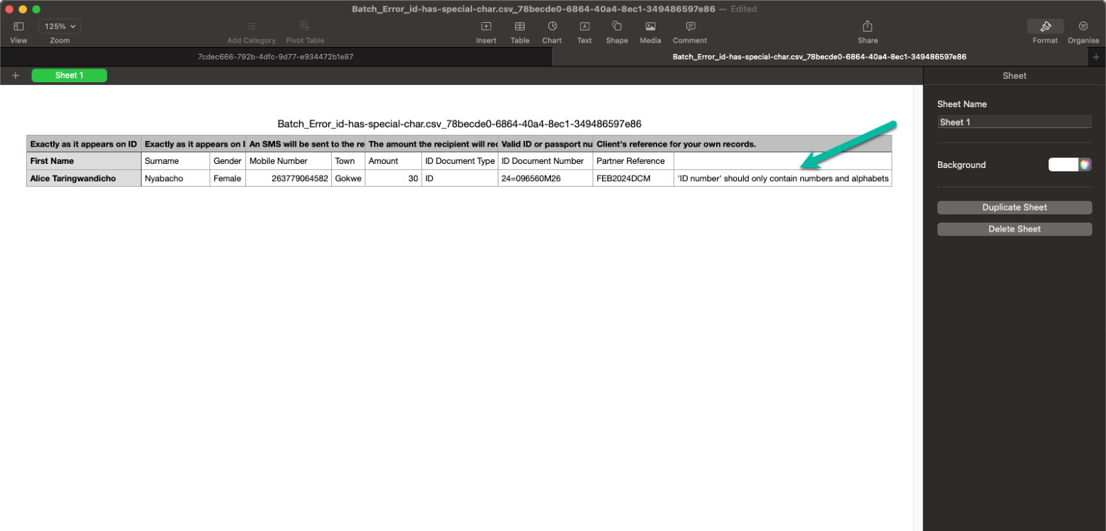This screenshot has width=1106, height=531.
Task: Open the Share toolbar icon
Action: point(868,26)
